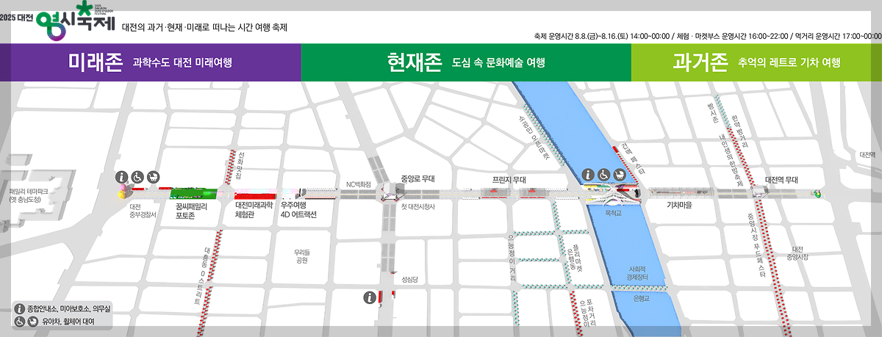Click the 한약 빵거리 street label

click(x=741, y=132)
